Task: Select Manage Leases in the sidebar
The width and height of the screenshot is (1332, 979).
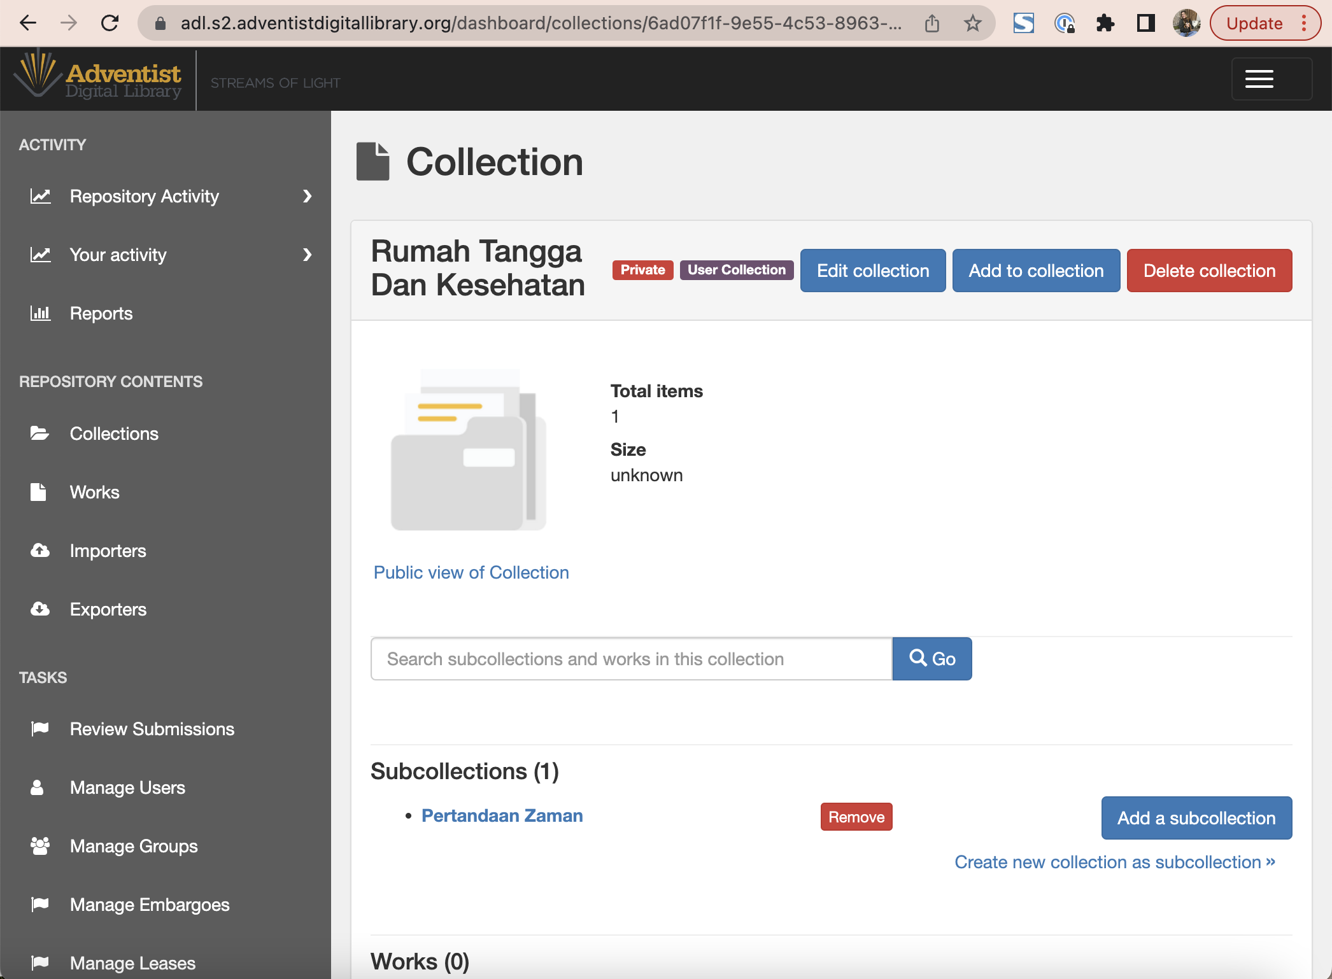Action: coord(132,962)
